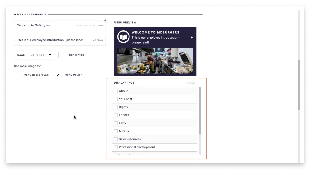Edit the menu title field Welcome to McBurgers
The image size is (310, 169).
tap(59, 25)
